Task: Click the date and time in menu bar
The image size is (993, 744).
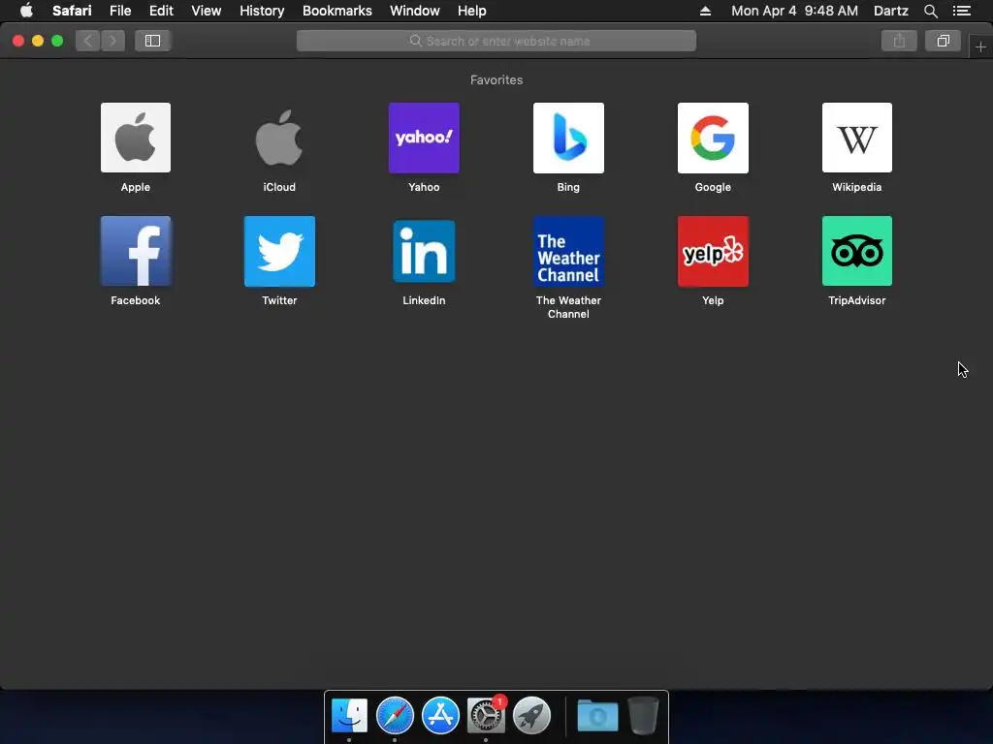Action: point(794,11)
